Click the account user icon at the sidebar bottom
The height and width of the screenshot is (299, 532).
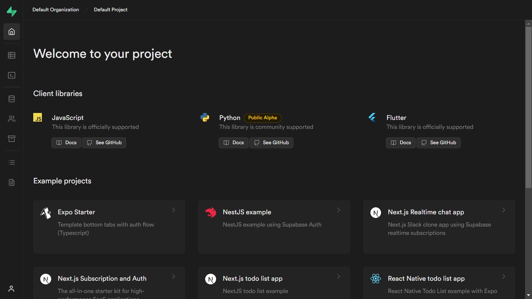pyautogui.click(x=12, y=288)
